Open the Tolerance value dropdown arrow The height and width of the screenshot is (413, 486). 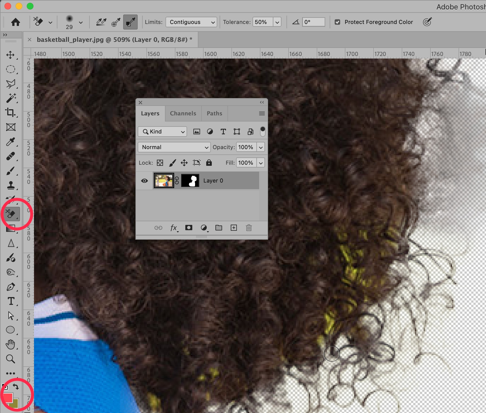277,22
